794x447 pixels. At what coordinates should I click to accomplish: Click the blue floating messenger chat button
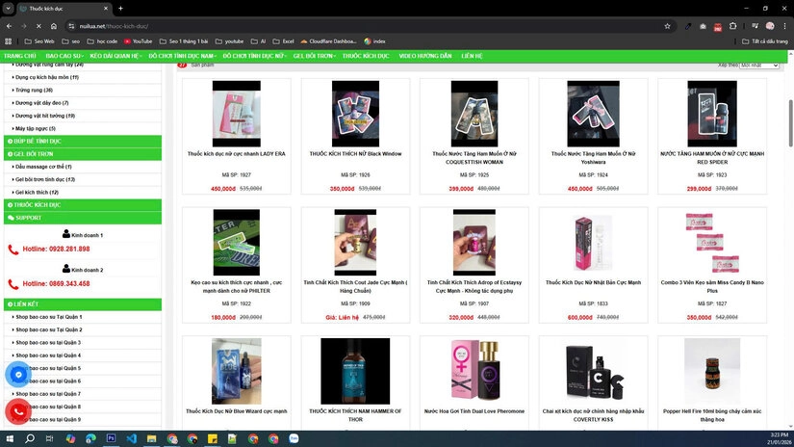[x=18, y=375]
